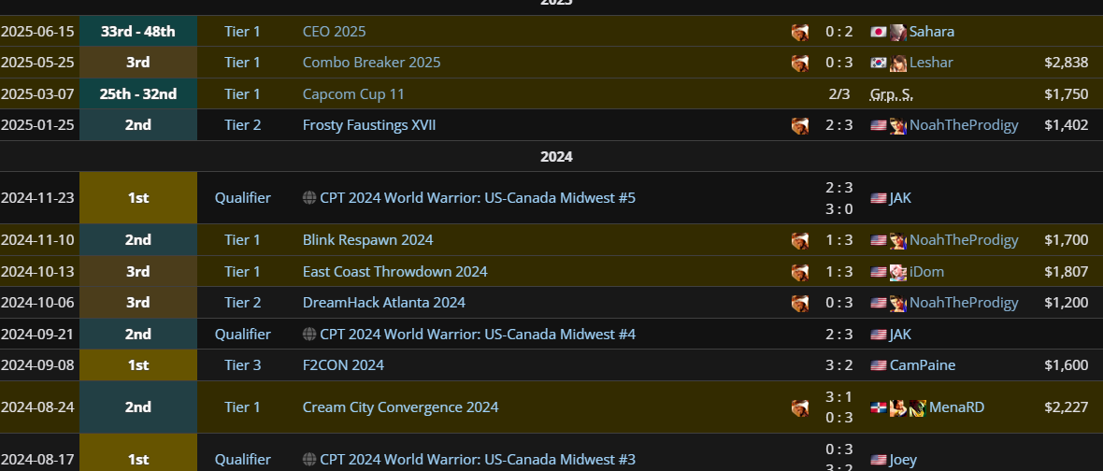Click the globe icon next to Midwest #3
Screen dimensions: 1103x471
click(x=308, y=460)
